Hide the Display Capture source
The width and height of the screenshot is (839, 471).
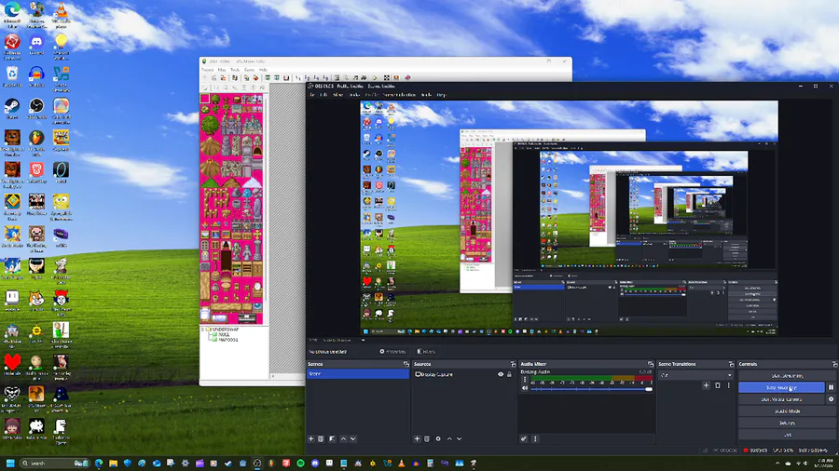[x=501, y=374]
